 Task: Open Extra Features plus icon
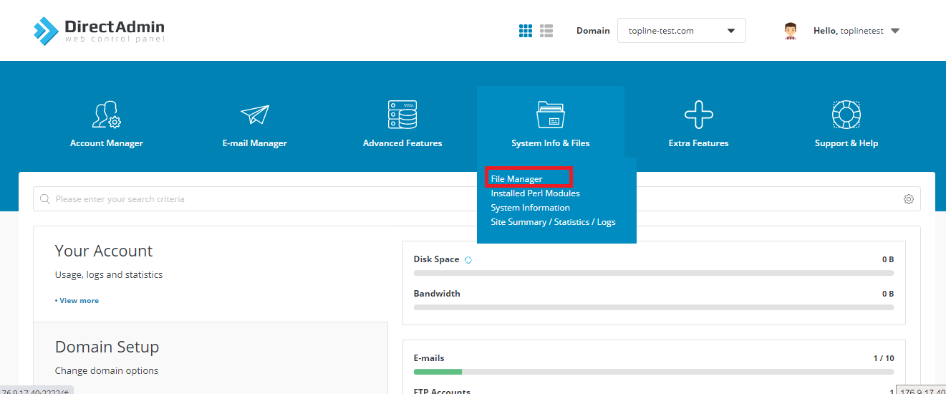tap(699, 115)
